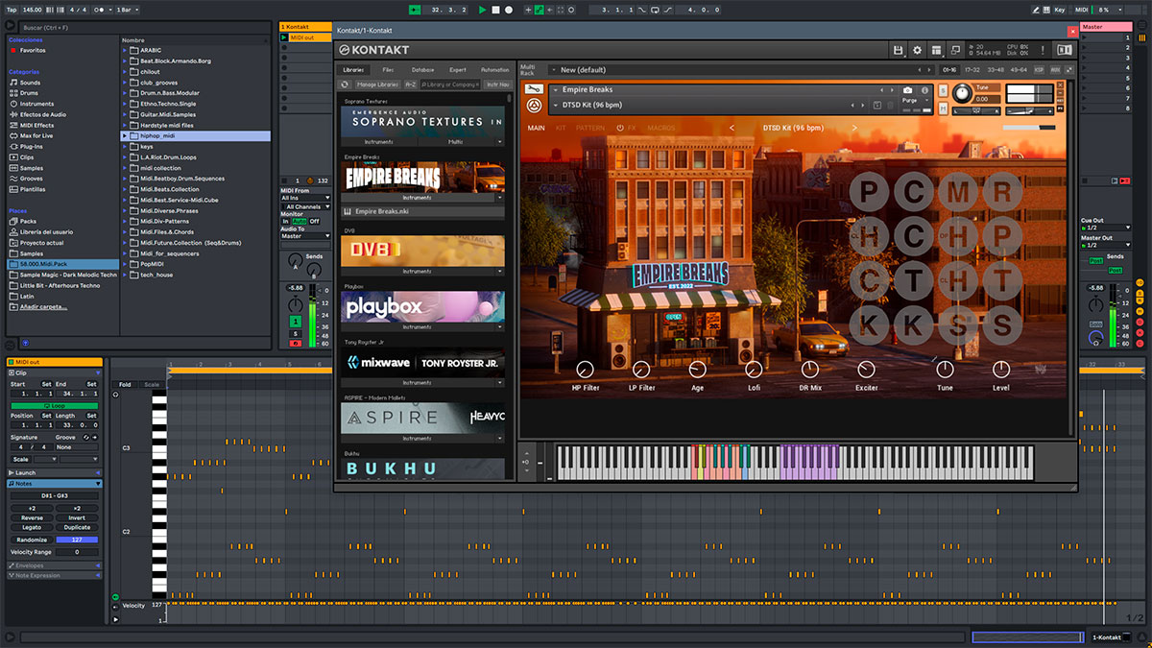Click the tempo field showing 145.00
Screen dimensions: 1152x648
click(x=33, y=9)
